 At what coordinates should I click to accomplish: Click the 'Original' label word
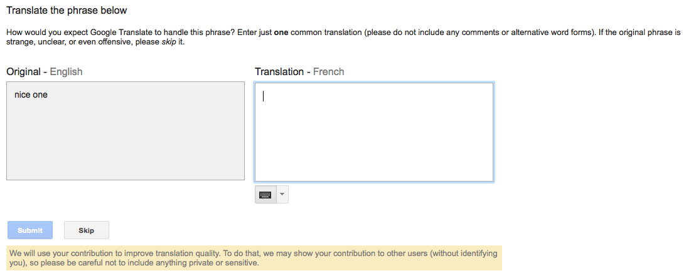click(x=24, y=71)
